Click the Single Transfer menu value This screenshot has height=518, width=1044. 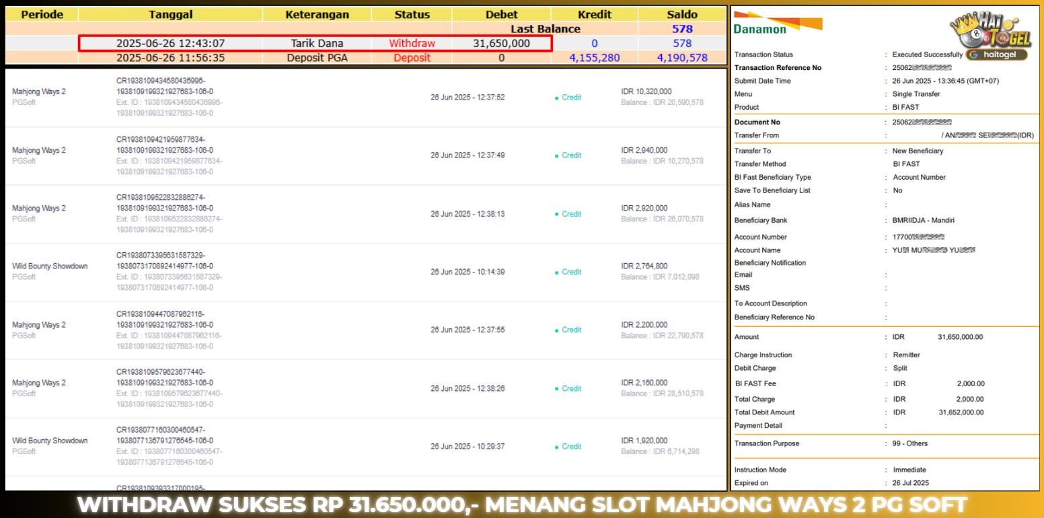coord(916,94)
